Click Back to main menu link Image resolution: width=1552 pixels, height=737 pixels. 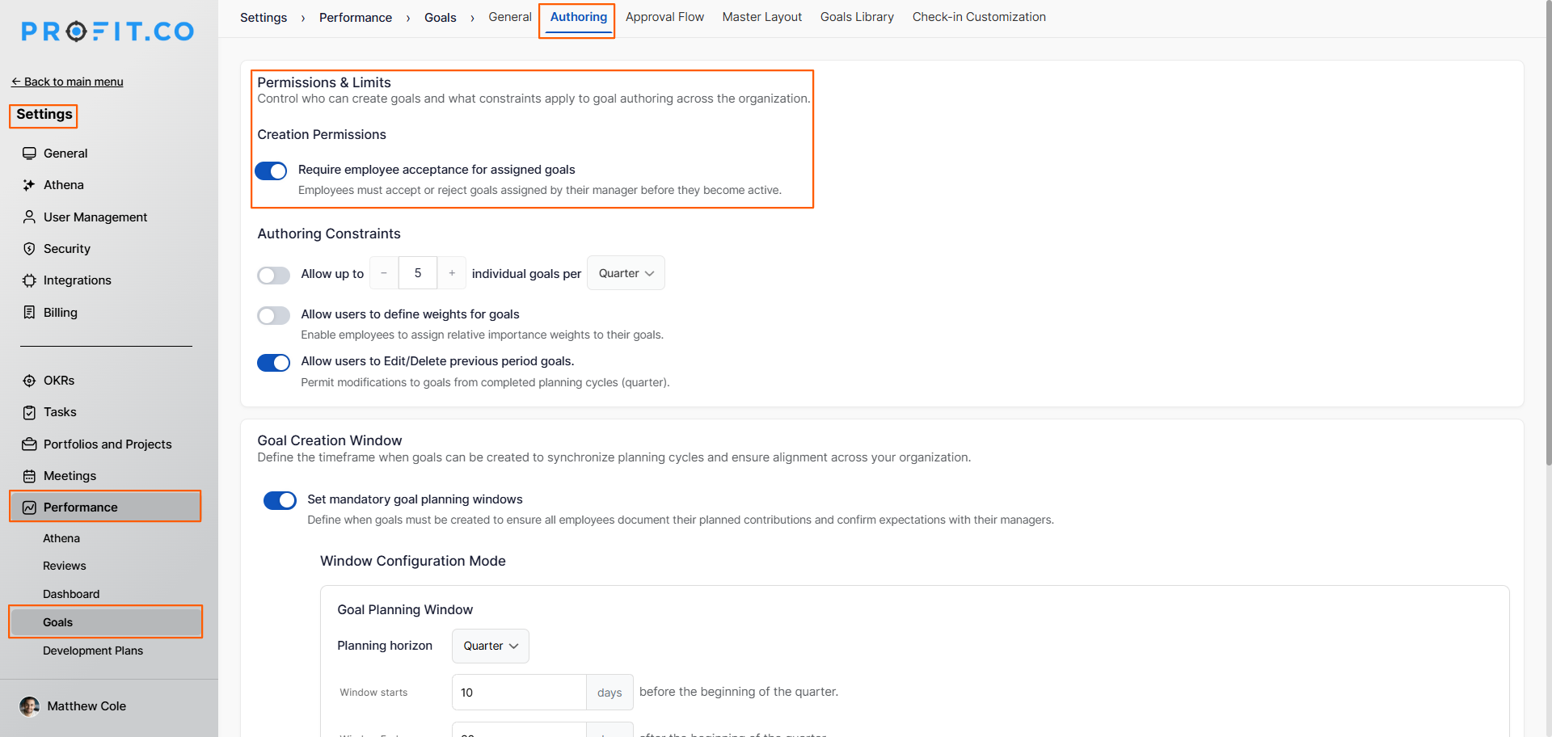coord(67,82)
